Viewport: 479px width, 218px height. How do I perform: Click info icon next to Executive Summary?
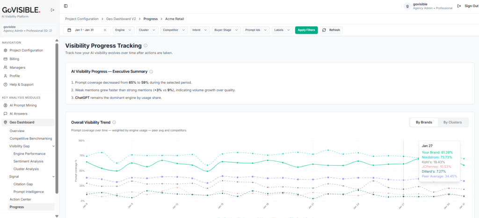[x=151, y=72]
